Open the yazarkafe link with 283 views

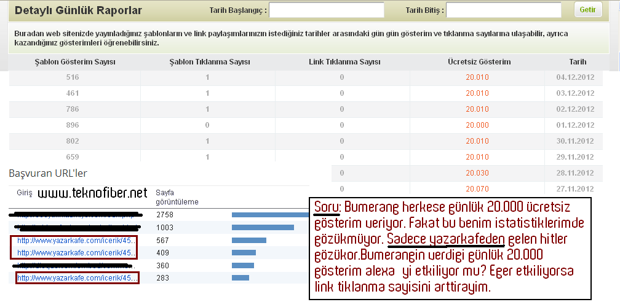click(77, 278)
